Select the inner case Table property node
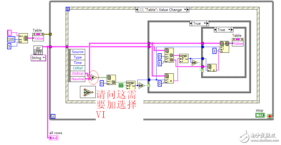 pyautogui.click(x=238, y=42)
